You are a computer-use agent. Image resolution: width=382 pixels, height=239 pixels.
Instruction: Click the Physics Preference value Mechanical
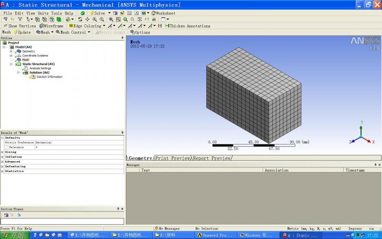point(79,142)
